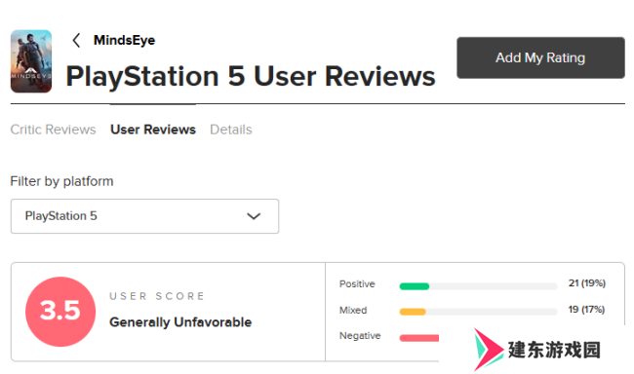Click the red-green arrow watermark logo
Image resolution: width=634 pixels, height=374 pixels.
point(488,350)
